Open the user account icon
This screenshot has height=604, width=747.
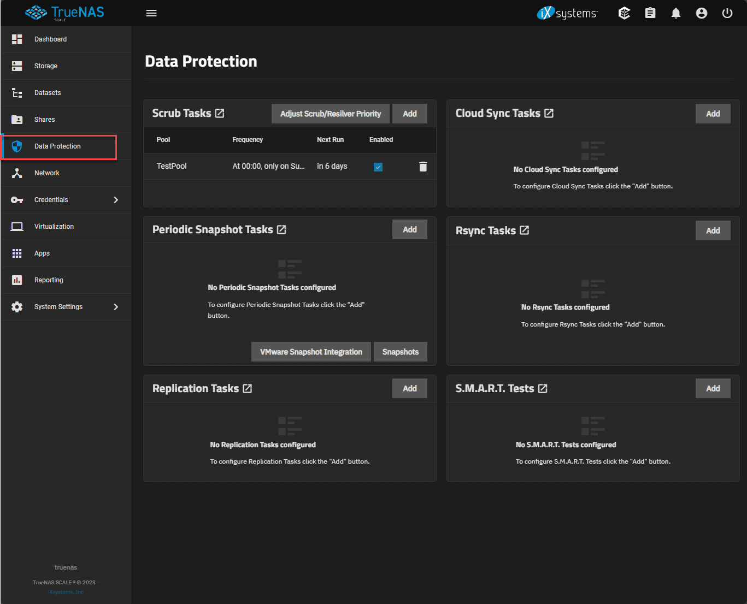pos(702,13)
